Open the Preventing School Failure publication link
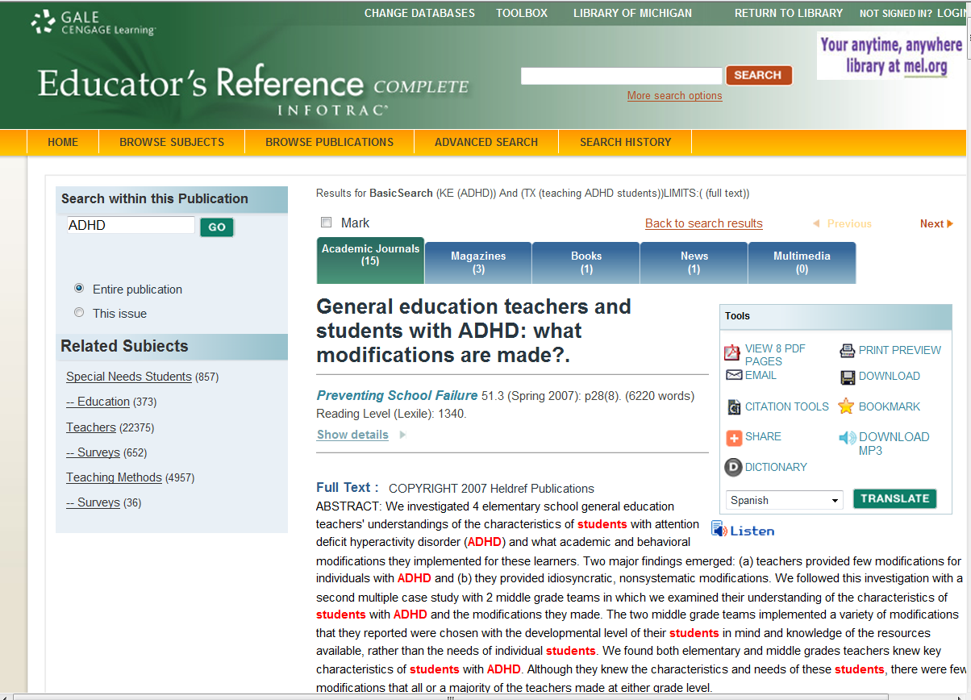971x700 pixels. [x=397, y=395]
